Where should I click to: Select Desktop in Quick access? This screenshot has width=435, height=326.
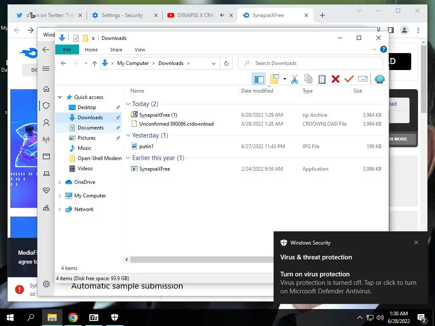(x=87, y=107)
